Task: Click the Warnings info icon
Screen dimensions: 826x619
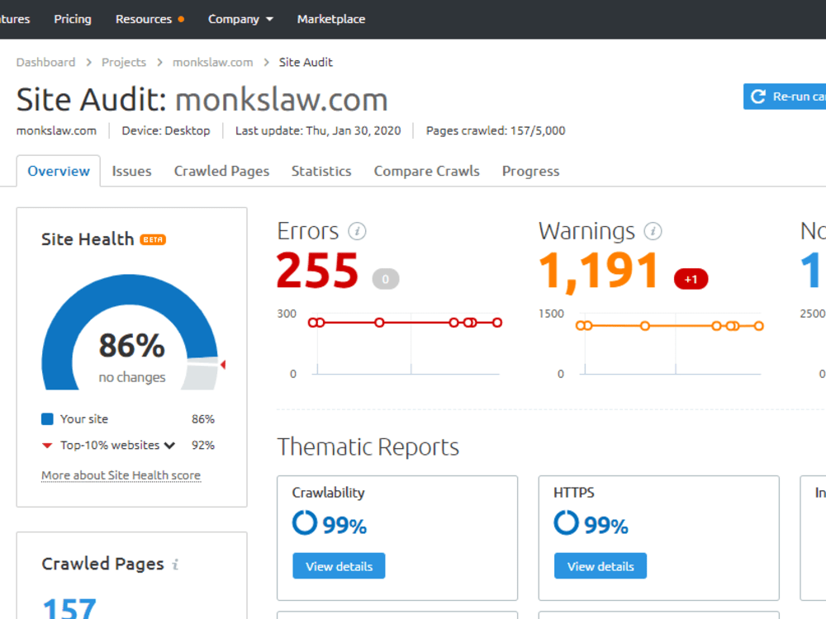Action: pyautogui.click(x=653, y=231)
